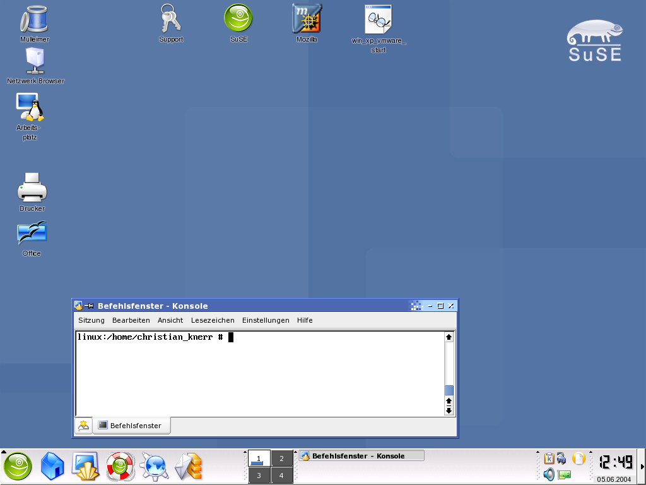Switch to virtual desktop 2
The height and width of the screenshot is (485, 646).
point(281,458)
